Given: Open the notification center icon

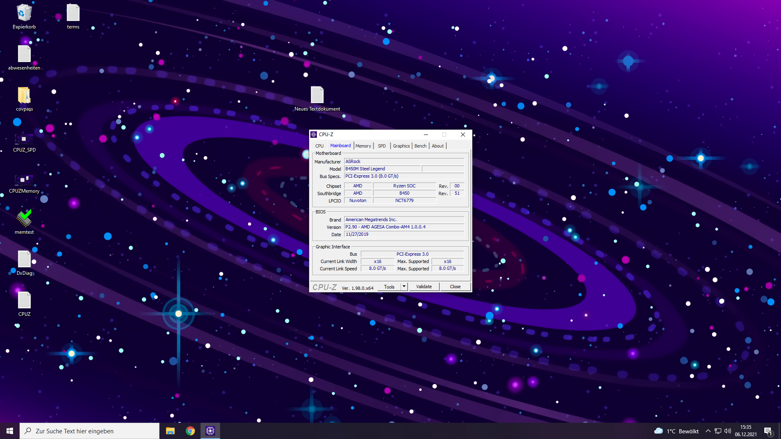Looking at the screenshot, I should (x=768, y=431).
